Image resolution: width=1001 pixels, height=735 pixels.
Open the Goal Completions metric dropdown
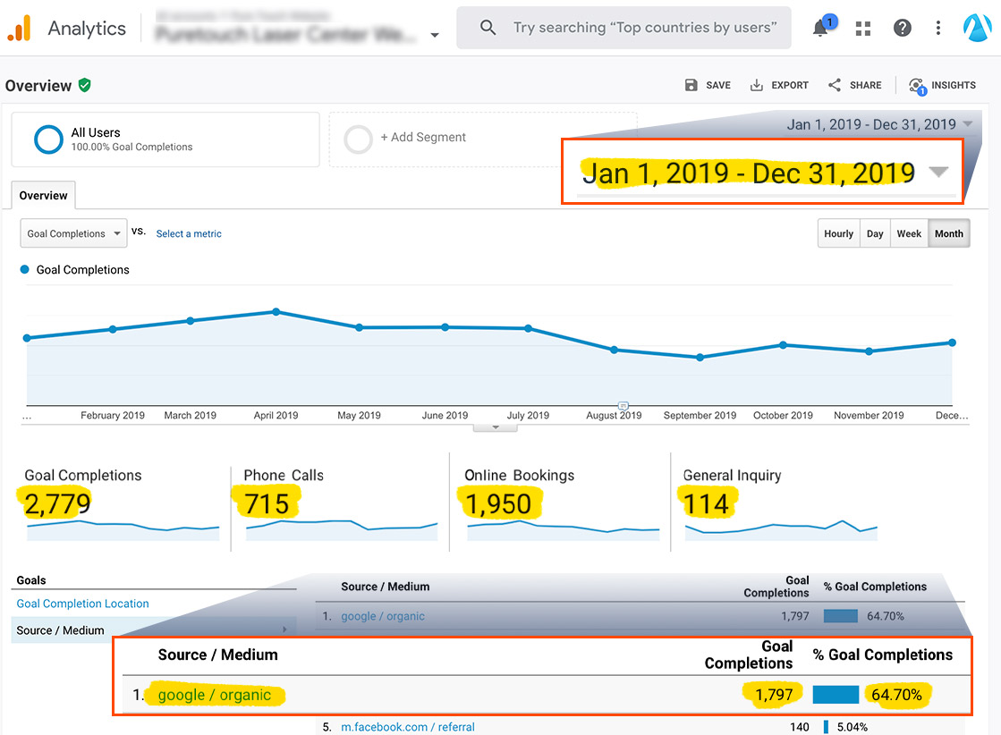72,232
